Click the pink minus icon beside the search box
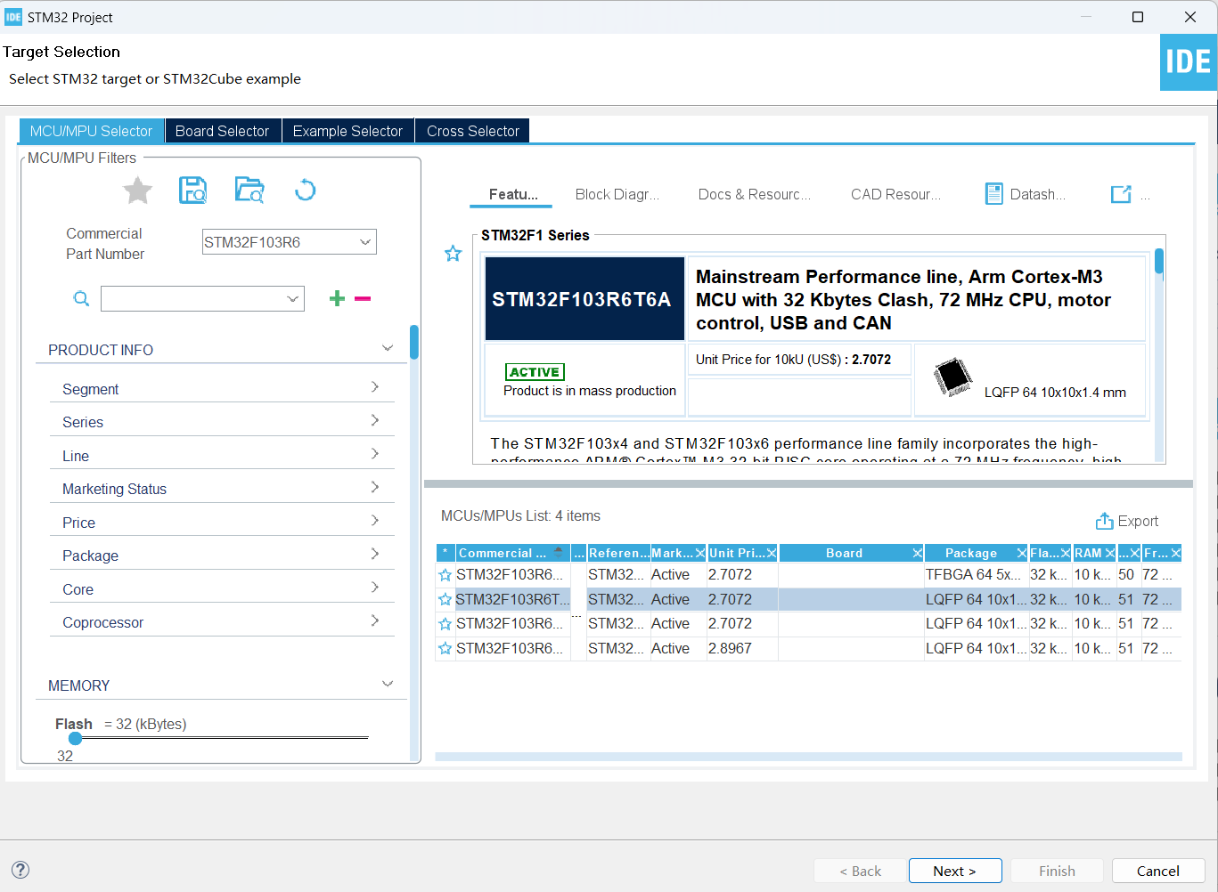 (363, 298)
